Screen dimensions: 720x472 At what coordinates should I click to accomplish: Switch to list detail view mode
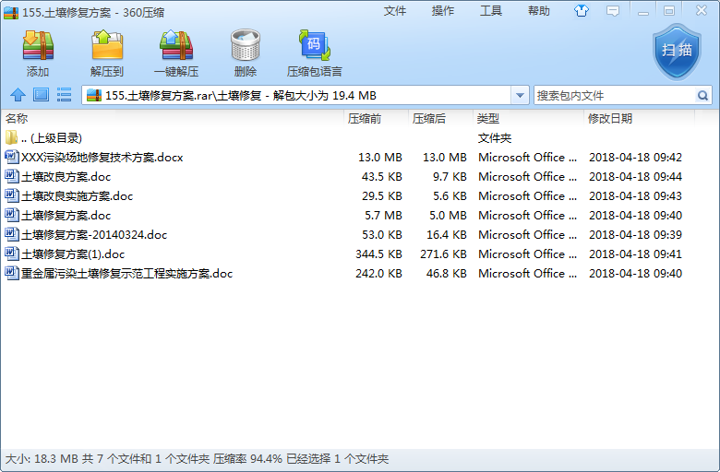click(x=64, y=95)
